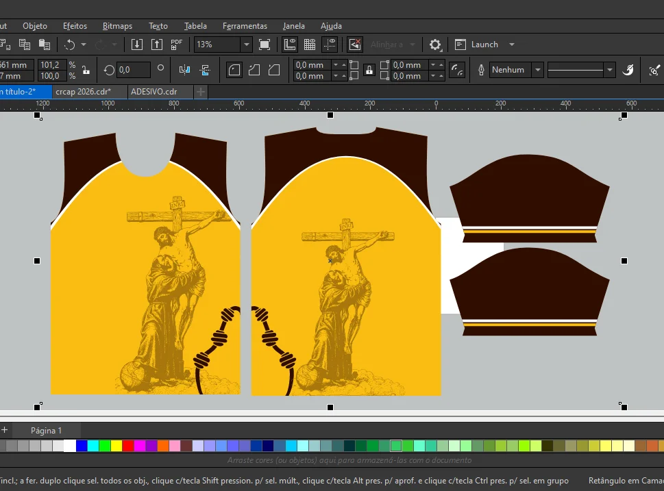Click the top-right corner radius 0,0 mm field
The height and width of the screenshot is (491, 664).
click(410, 65)
